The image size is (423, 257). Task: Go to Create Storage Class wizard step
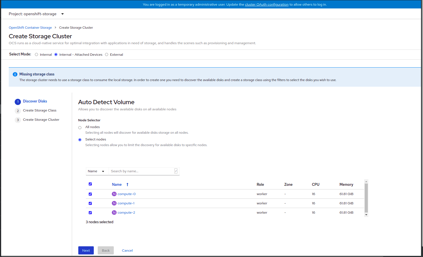40,110
